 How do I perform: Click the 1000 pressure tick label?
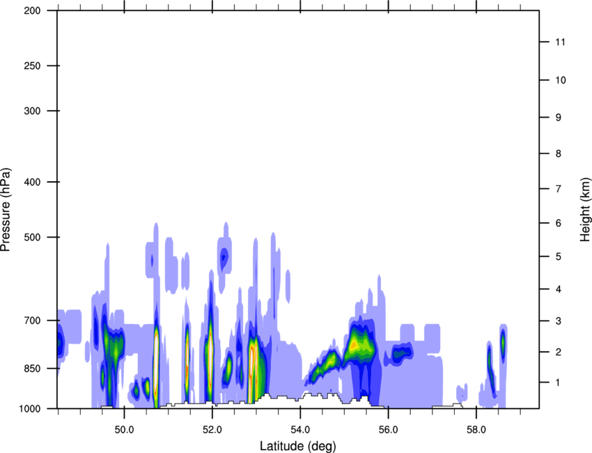tap(30, 409)
